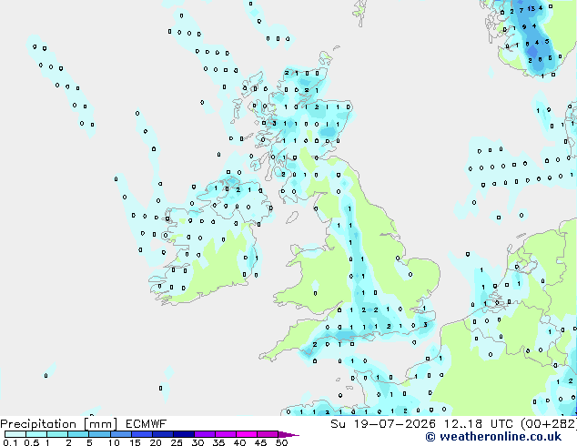Viewport: 577px width, 446px height.
Task: Click the legend label '20'
Action: click(156, 442)
